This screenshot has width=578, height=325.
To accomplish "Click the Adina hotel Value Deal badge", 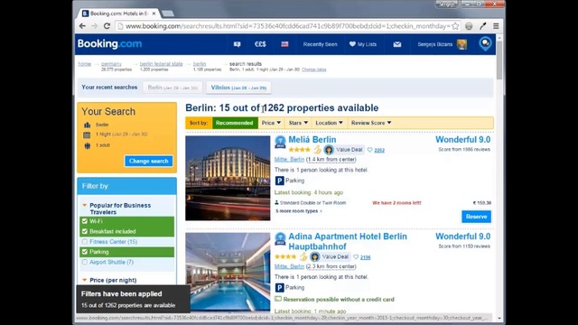I will click(330, 256).
